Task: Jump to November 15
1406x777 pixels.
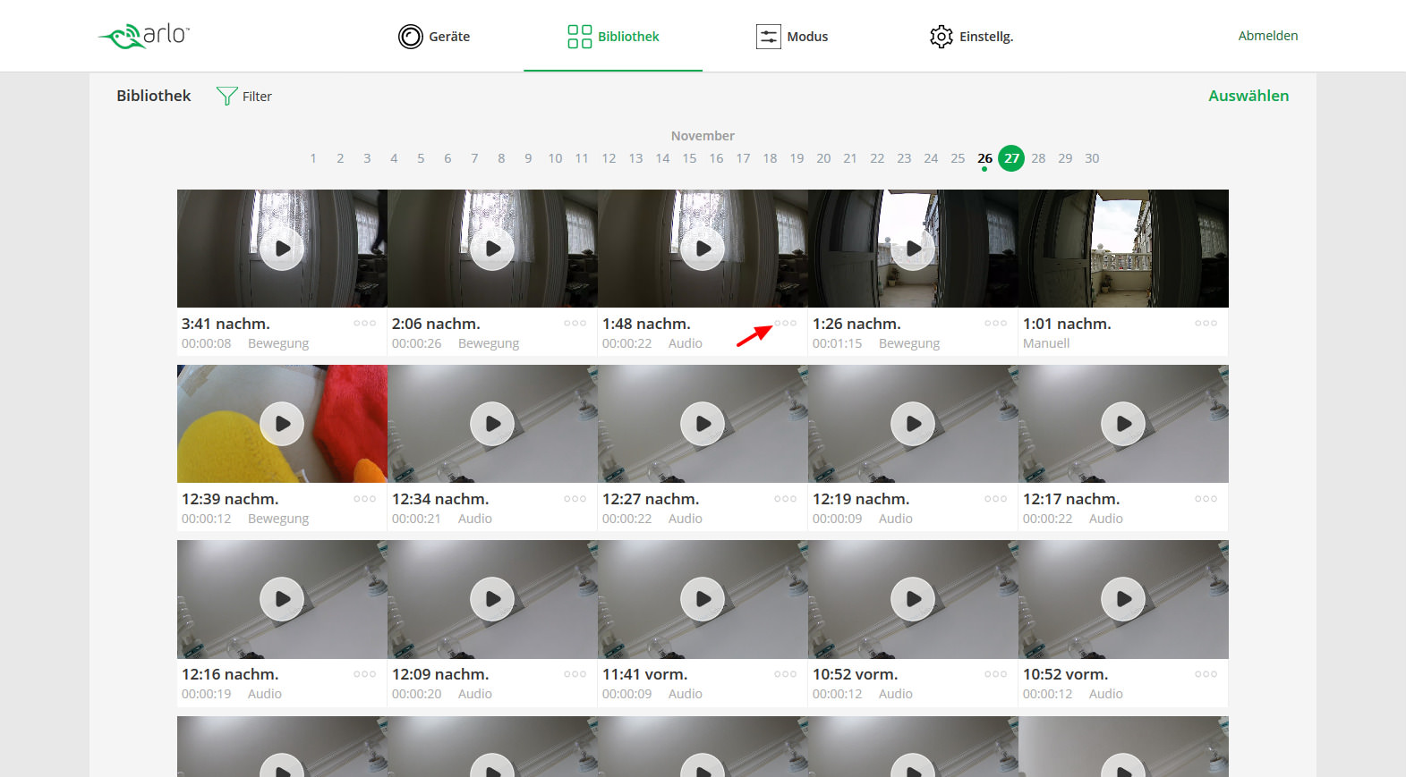Action: (689, 158)
